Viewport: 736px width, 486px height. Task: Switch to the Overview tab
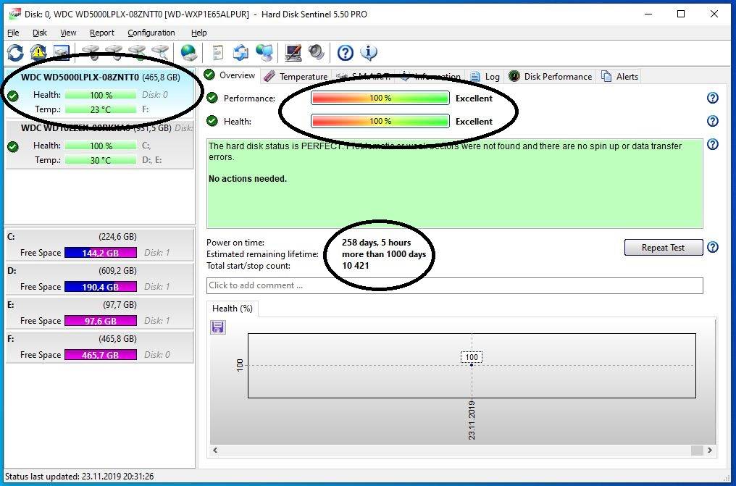tap(230, 75)
